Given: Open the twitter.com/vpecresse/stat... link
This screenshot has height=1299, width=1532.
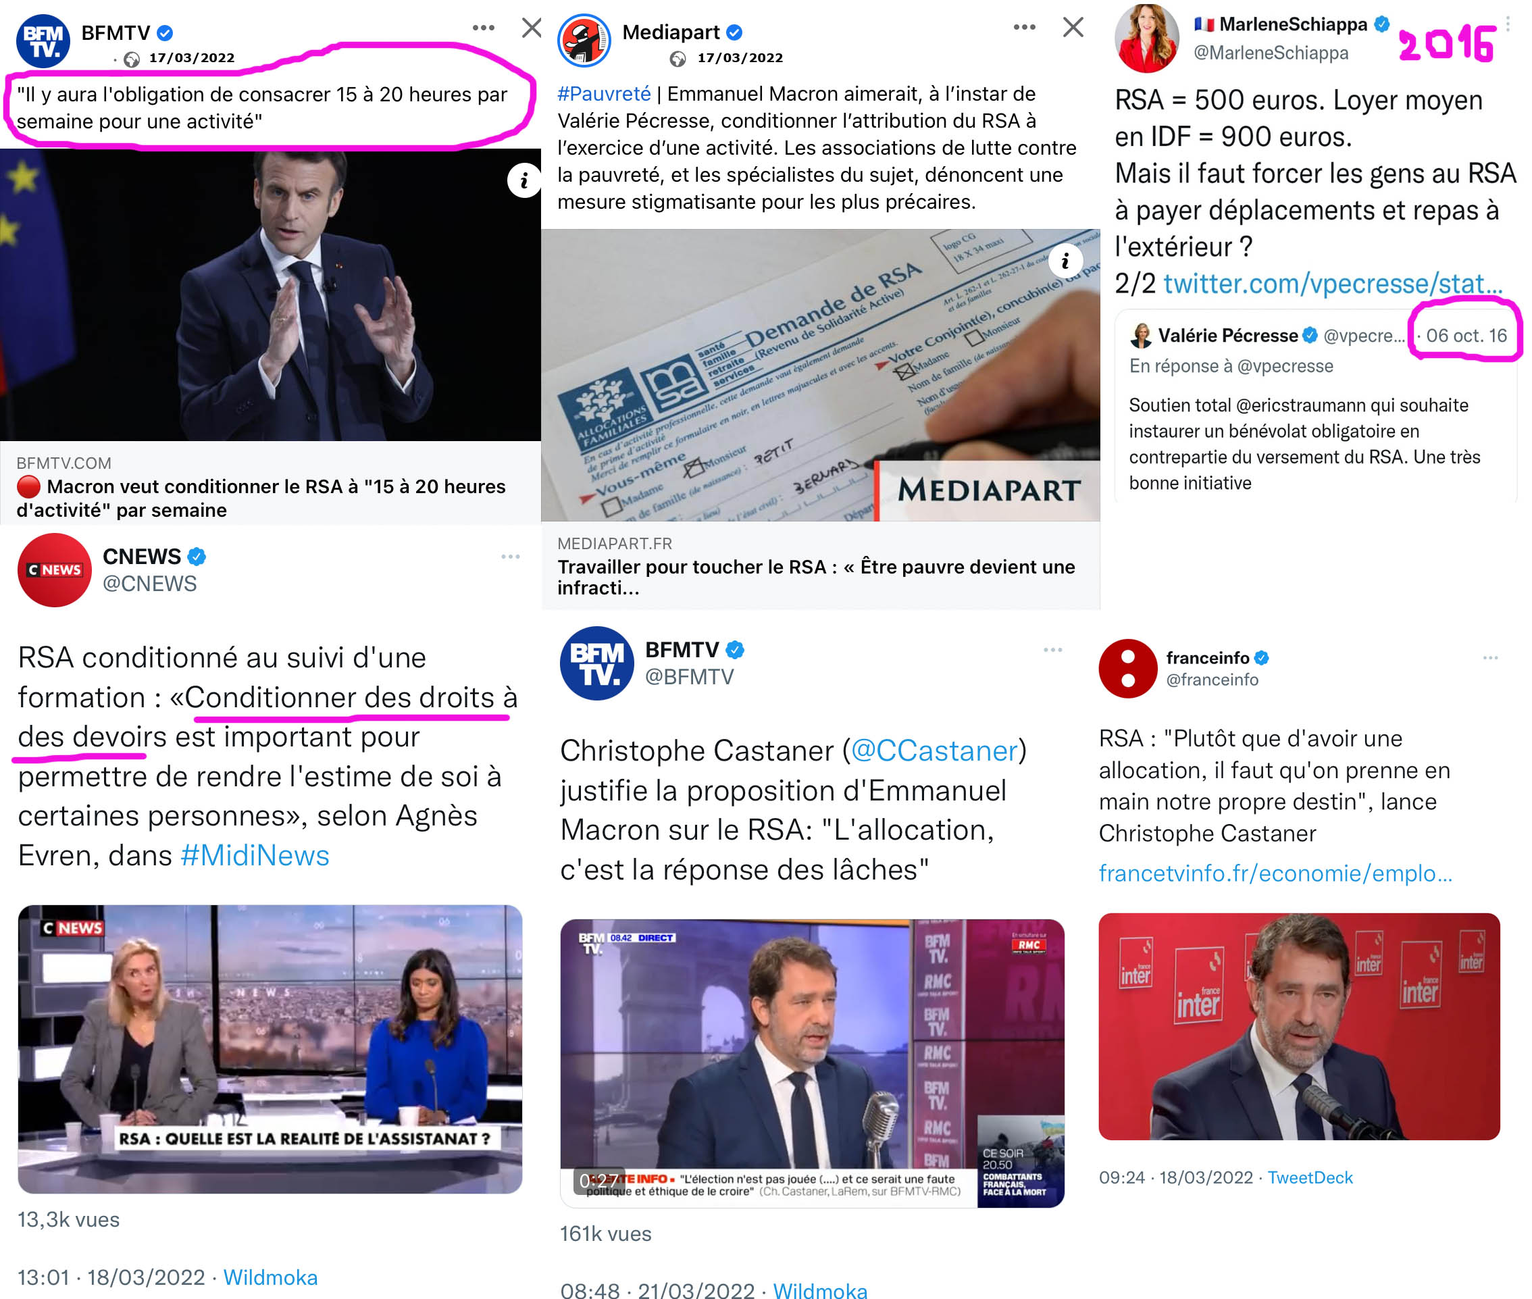Looking at the screenshot, I should [1333, 284].
